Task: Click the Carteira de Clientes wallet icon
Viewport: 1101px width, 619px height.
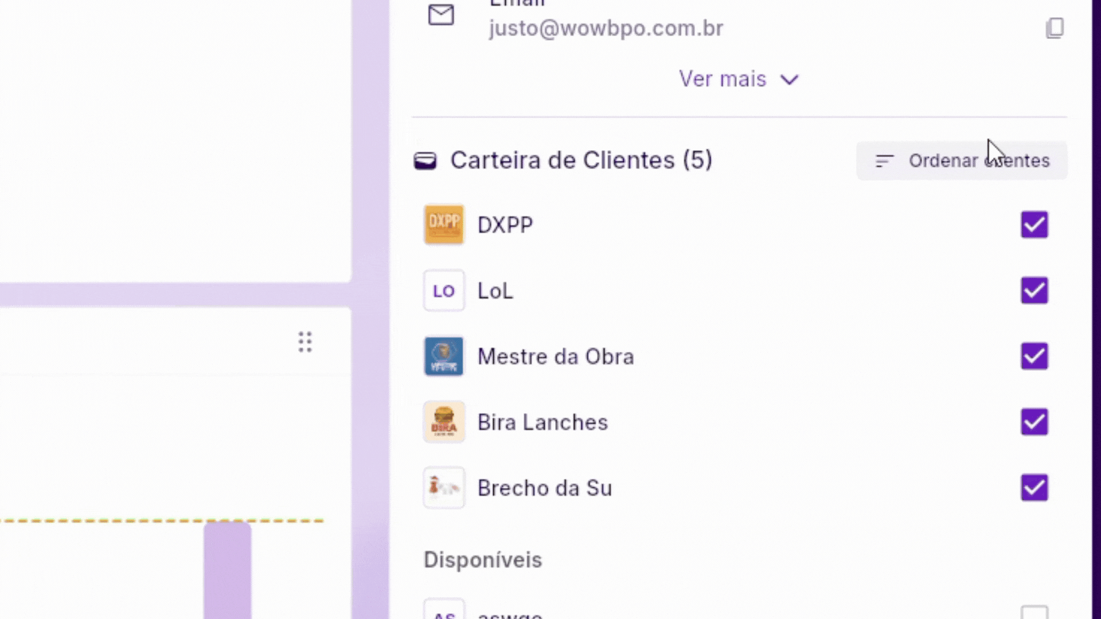Action: (425, 160)
